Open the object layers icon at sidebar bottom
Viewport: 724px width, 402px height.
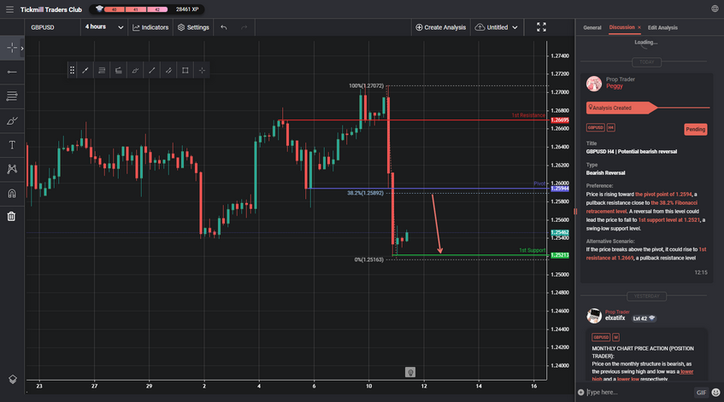[x=13, y=379]
